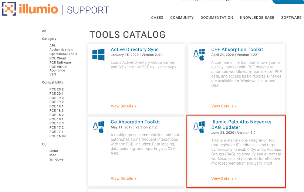Filter compatibility by PCE 19.3
This screenshot has height=192, width=304.
coord(57,98)
